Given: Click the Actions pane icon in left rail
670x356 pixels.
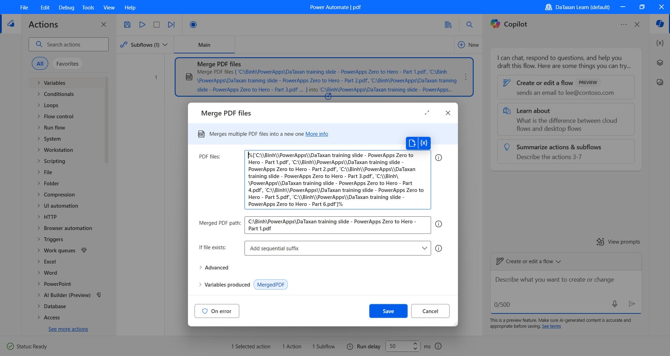Looking at the screenshot, I should click(x=11, y=24).
